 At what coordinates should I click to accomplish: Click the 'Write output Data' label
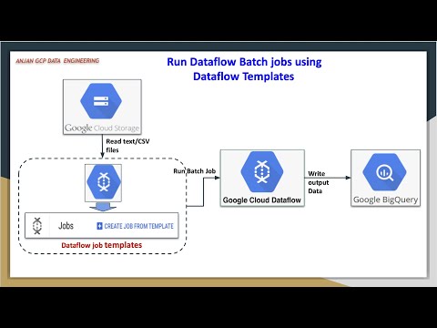click(319, 182)
